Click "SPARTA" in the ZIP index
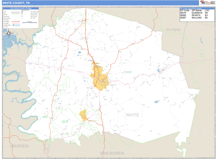This screenshot has width=217, height=159. tap(196, 15)
